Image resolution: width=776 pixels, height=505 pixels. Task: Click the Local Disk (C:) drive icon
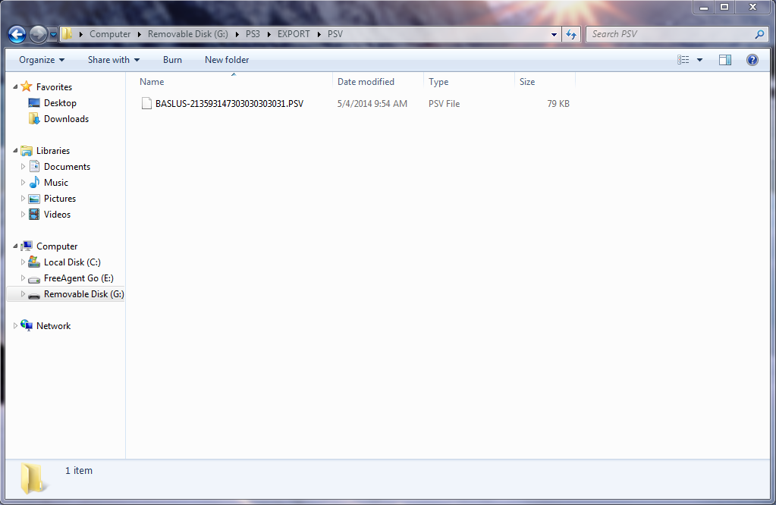(34, 262)
